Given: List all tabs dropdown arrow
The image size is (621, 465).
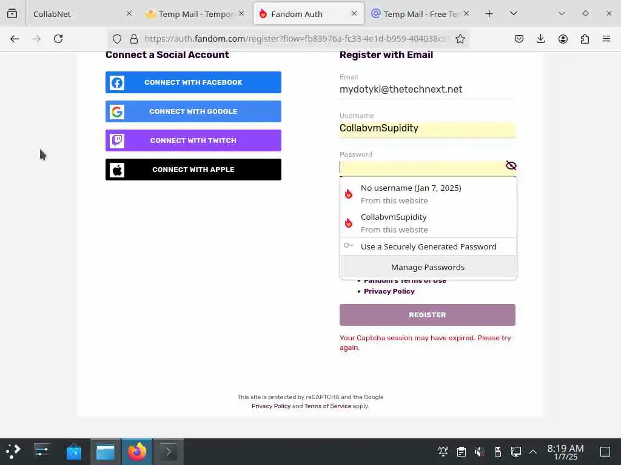Looking at the screenshot, I should tap(513, 13).
